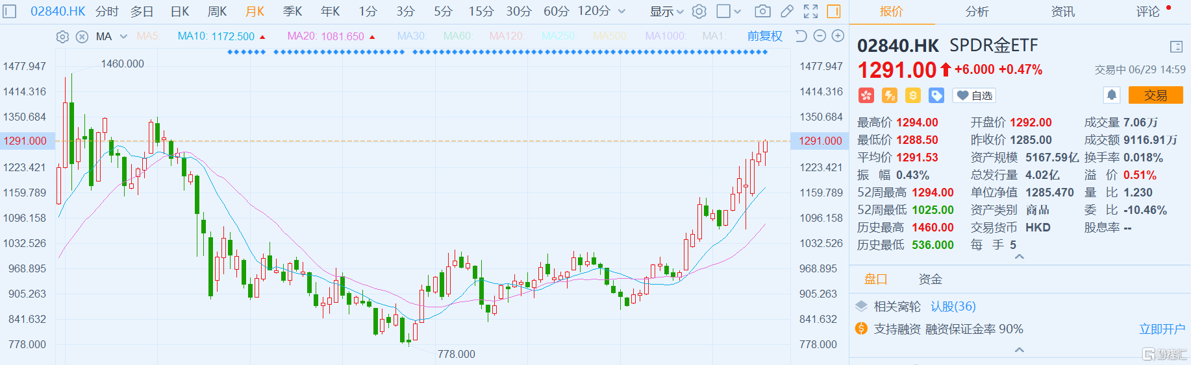This screenshot has width=1191, height=365.
Task: Toggle the MA1000 moving average line
Action: 665,36
